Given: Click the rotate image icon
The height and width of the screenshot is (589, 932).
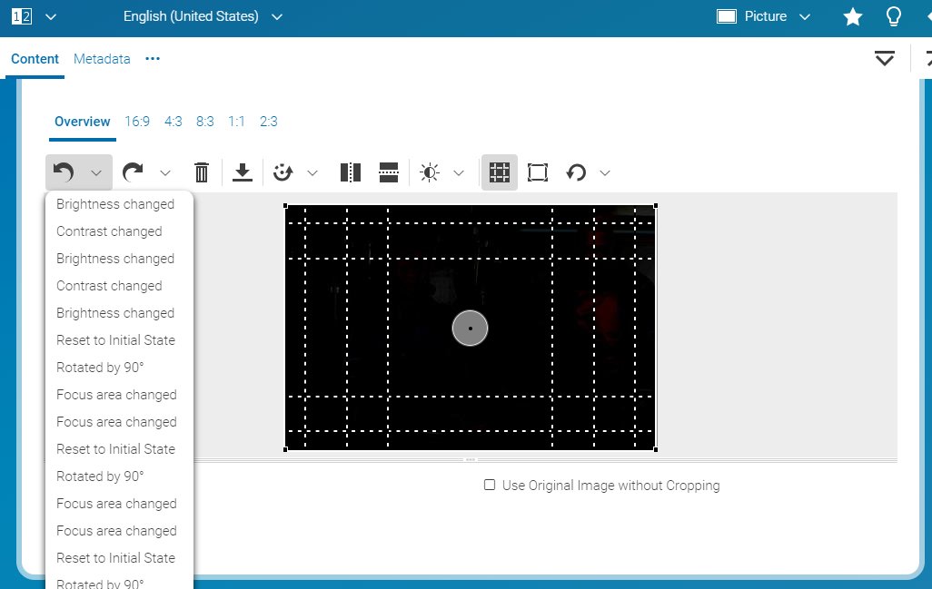Looking at the screenshot, I should 577,172.
